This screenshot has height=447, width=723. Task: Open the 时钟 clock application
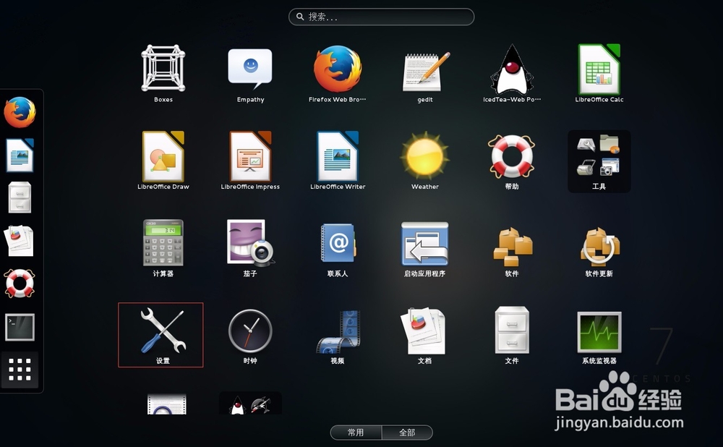click(x=249, y=331)
